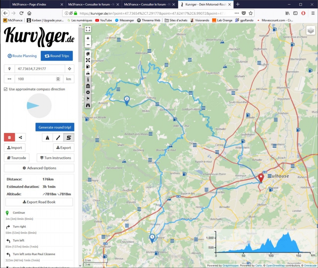The height and width of the screenshot is (268, 318).
Task: Toggle the info icon in map toolbar
Action: (88, 80)
